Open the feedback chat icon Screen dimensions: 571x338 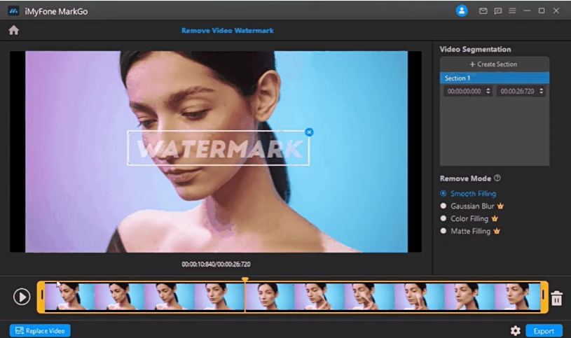(497, 11)
